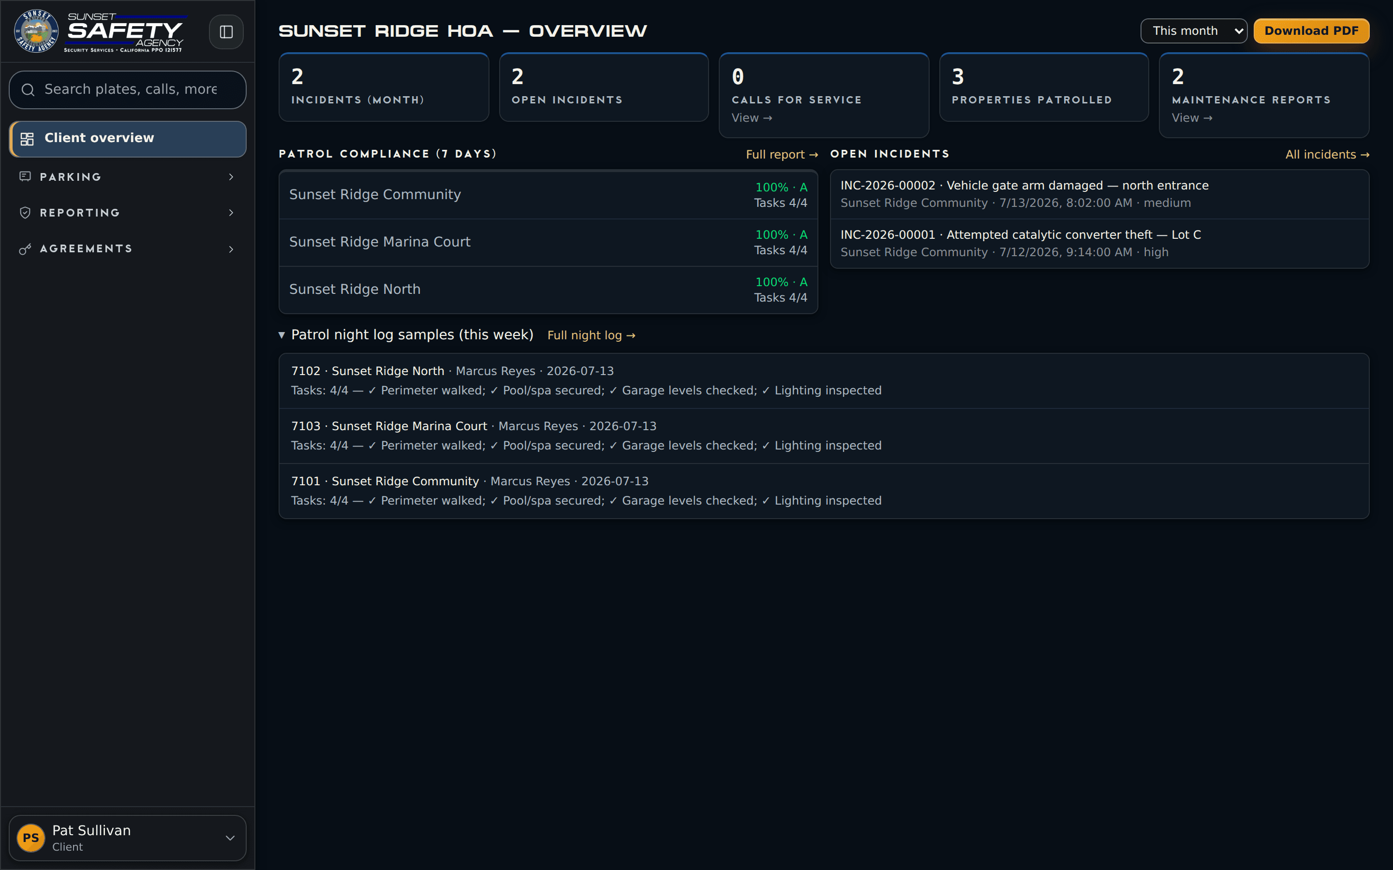The height and width of the screenshot is (870, 1393).
Task: Click night log 7101 Sunset Ridge Community
Action: (x=824, y=491)
